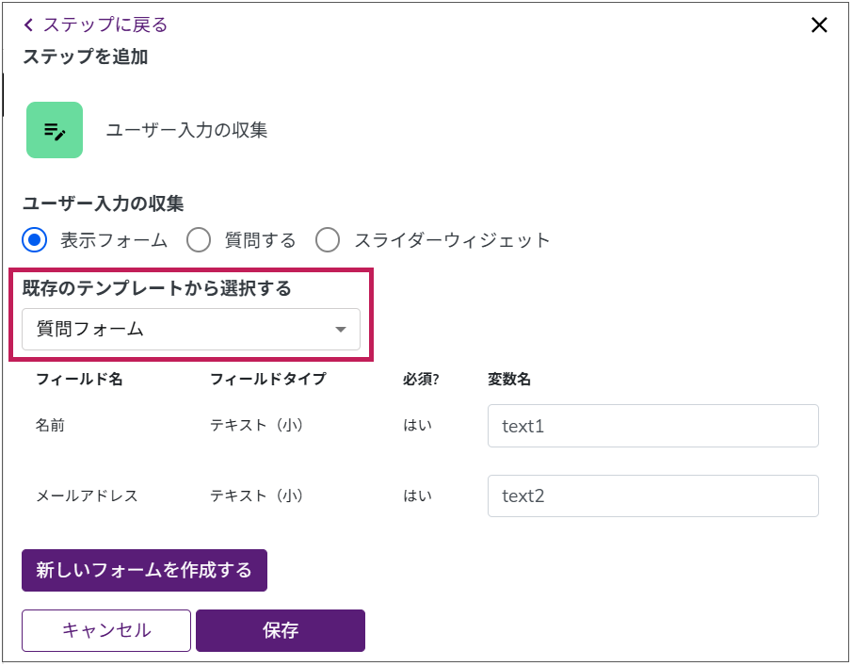The width and height of the screenshot is (852, 666).
Task: Focus the text2 variable name field
Action: click(652, 495)
